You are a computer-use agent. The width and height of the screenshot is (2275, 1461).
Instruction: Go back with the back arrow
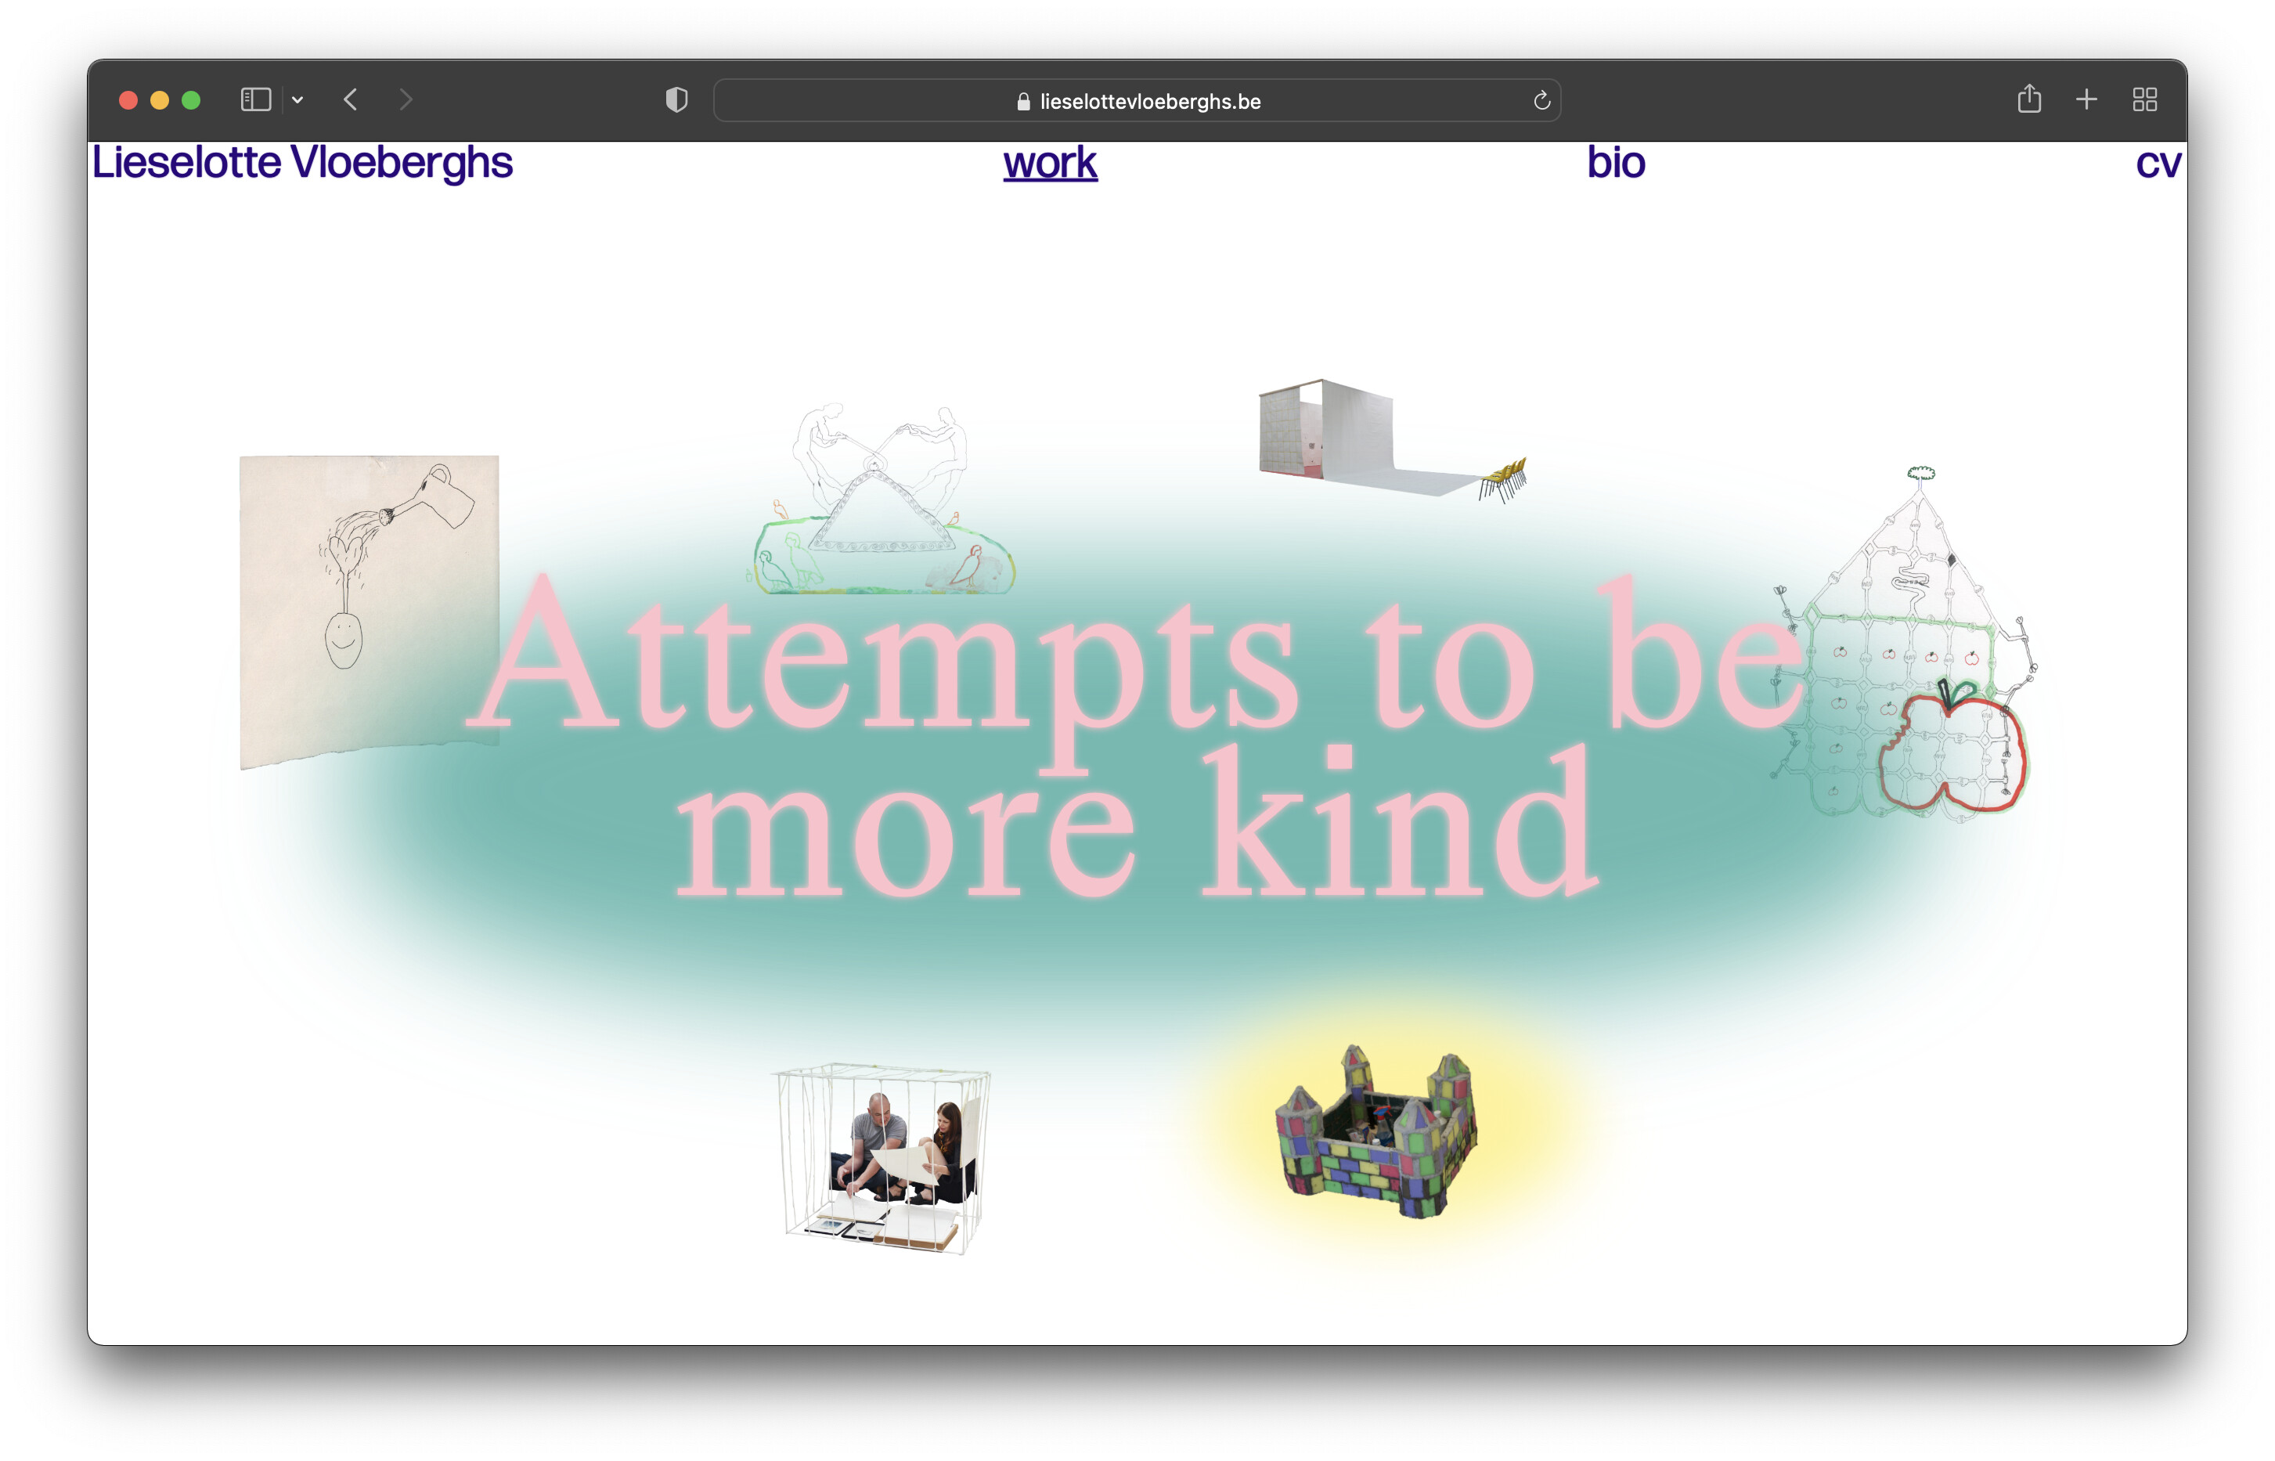351,99
